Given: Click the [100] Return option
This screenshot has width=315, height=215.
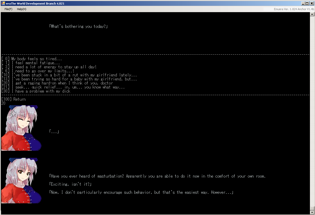Looking at the screenshot, I should [13, 99].
